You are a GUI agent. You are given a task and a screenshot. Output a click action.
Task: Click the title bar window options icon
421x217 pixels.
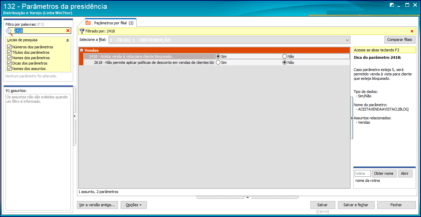392,5
